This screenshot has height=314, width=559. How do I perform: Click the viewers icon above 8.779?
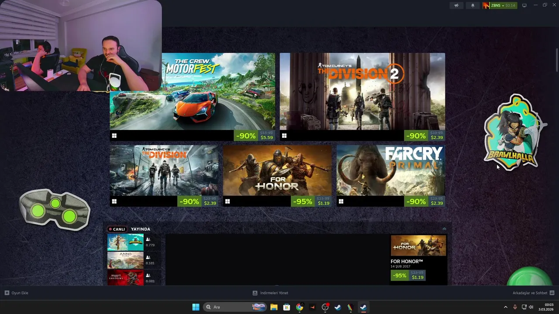[x=148, y=239]
